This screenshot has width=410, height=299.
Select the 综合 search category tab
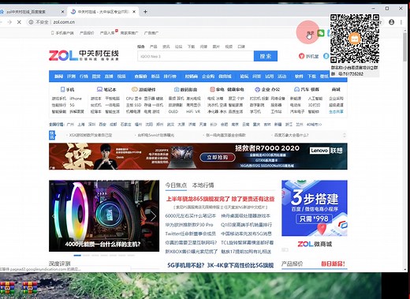click(141, 47)
